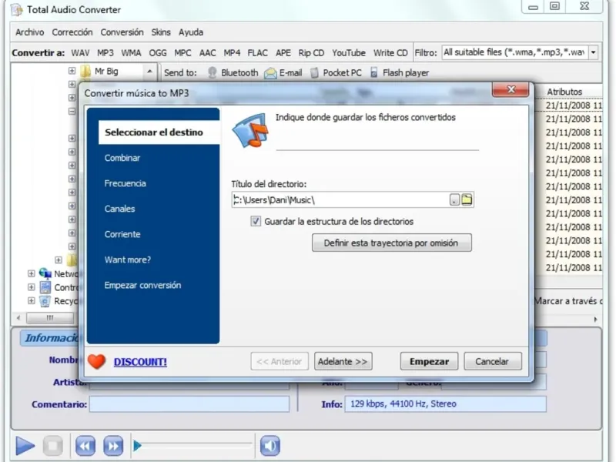Screen dimensions: 616x462
Task: Collapse the expanded folder tree node
Action: [x=72, y=112]
